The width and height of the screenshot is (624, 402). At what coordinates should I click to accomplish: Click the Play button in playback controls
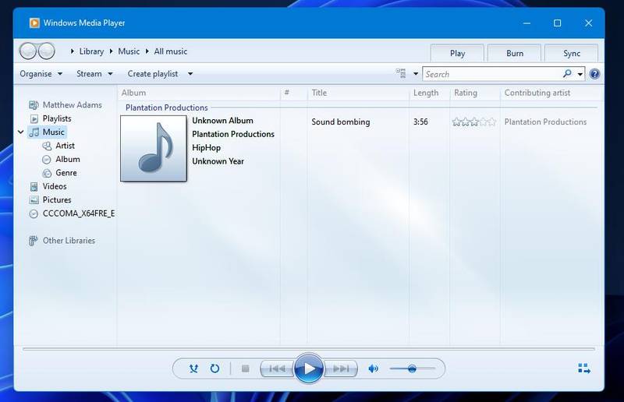[x=309, y=368]
